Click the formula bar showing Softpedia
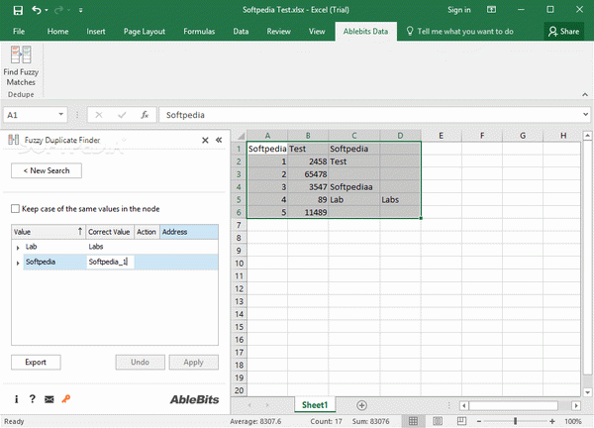This screenshot has height=428, width=594. pos(369,115)
